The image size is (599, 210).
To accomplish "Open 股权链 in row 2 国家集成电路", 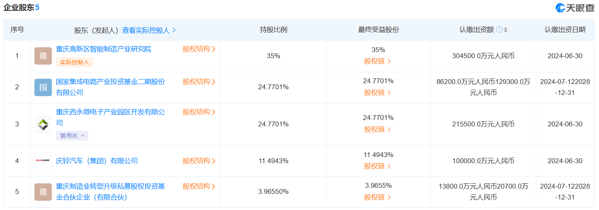I will coord(377,92).
